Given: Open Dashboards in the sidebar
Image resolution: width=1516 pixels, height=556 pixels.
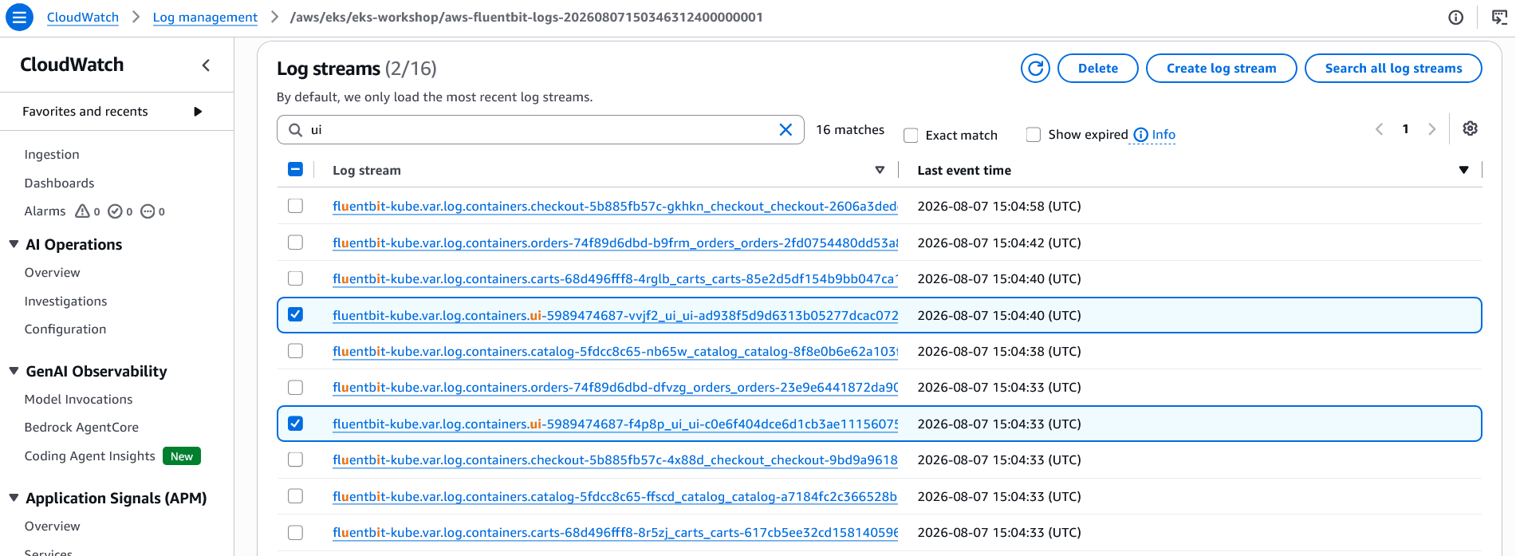Looking at the screenshot, I should 59,183.
